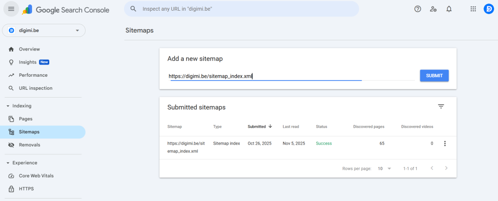498x201 pixels.
Task: Click the search magnifier icon
Action: click(x=133, y=9)
